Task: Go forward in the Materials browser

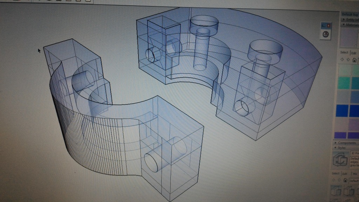Action: coord(348,60)
